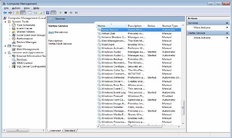Click the Forward arrow toolbar icon
The image size is (232, 138).
10,13
